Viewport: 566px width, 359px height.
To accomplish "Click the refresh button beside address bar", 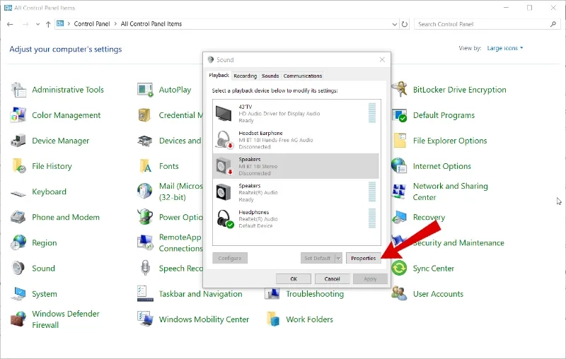I will pyautogui.click(x=405, y=24).
